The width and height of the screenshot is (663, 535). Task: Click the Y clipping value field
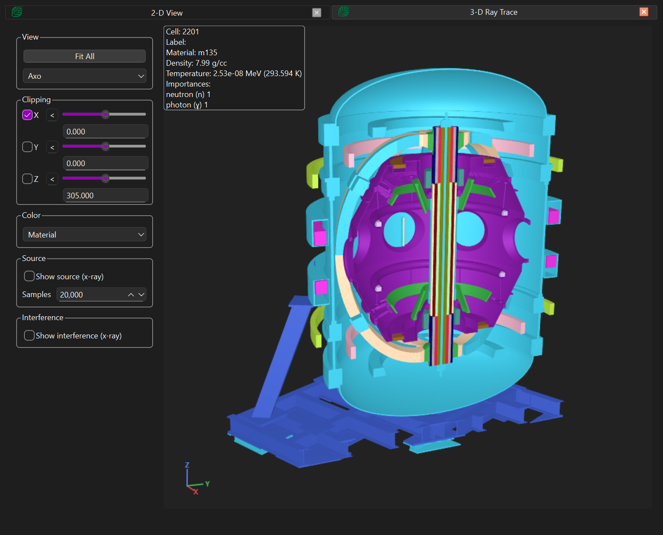tap(105, 163)
